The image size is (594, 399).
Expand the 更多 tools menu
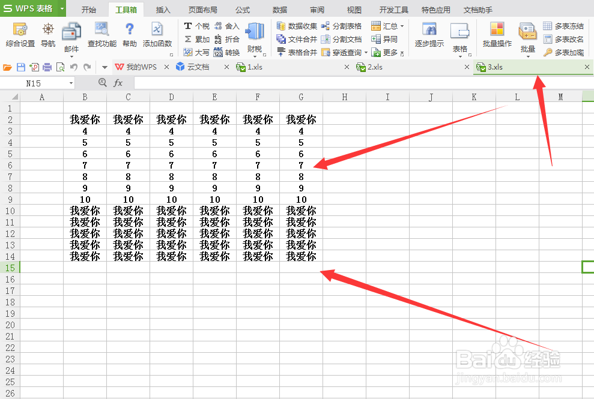pos(387,52)
